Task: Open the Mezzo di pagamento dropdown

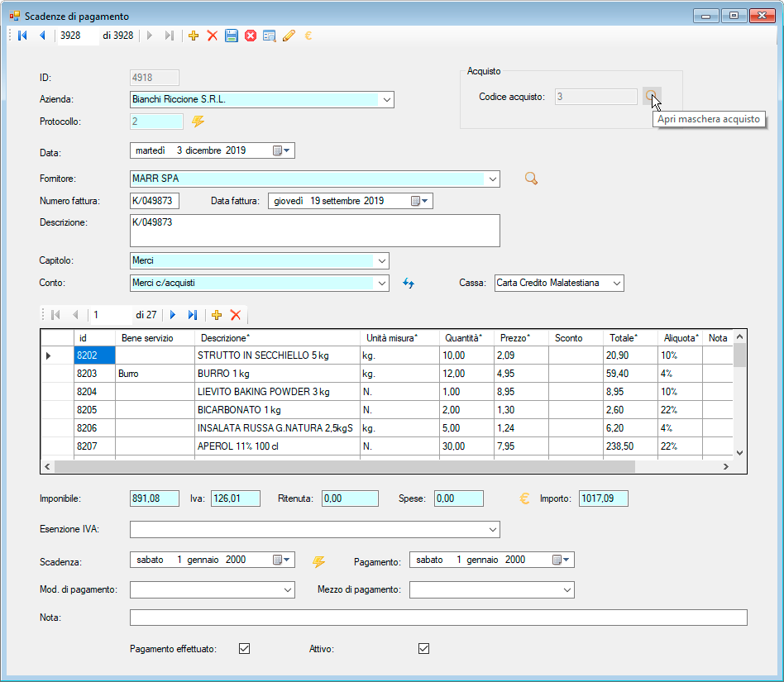Action: (x=567, y=590)
